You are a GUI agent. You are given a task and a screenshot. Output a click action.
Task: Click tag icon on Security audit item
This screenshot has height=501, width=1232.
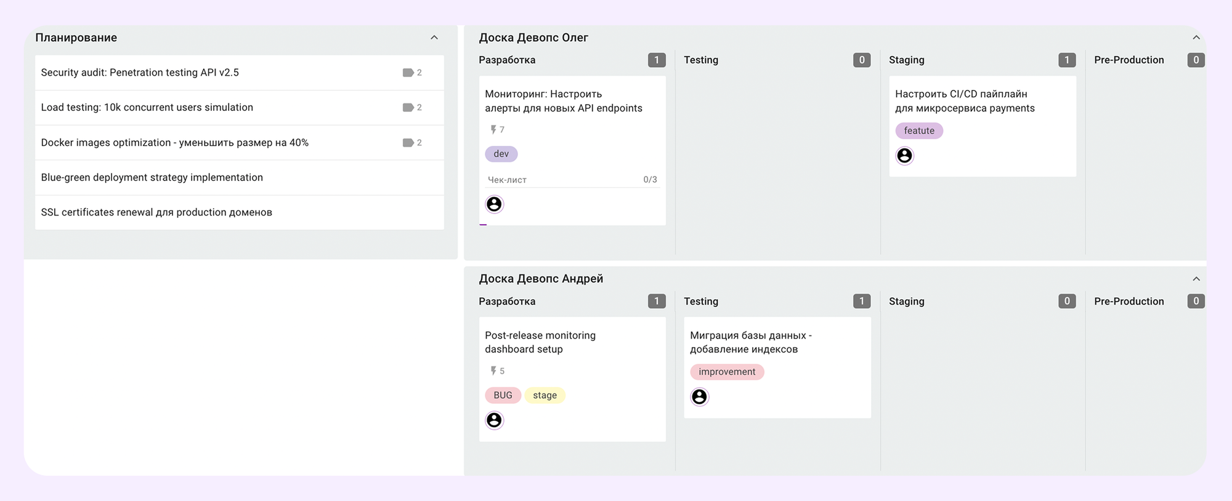point(408,73)
